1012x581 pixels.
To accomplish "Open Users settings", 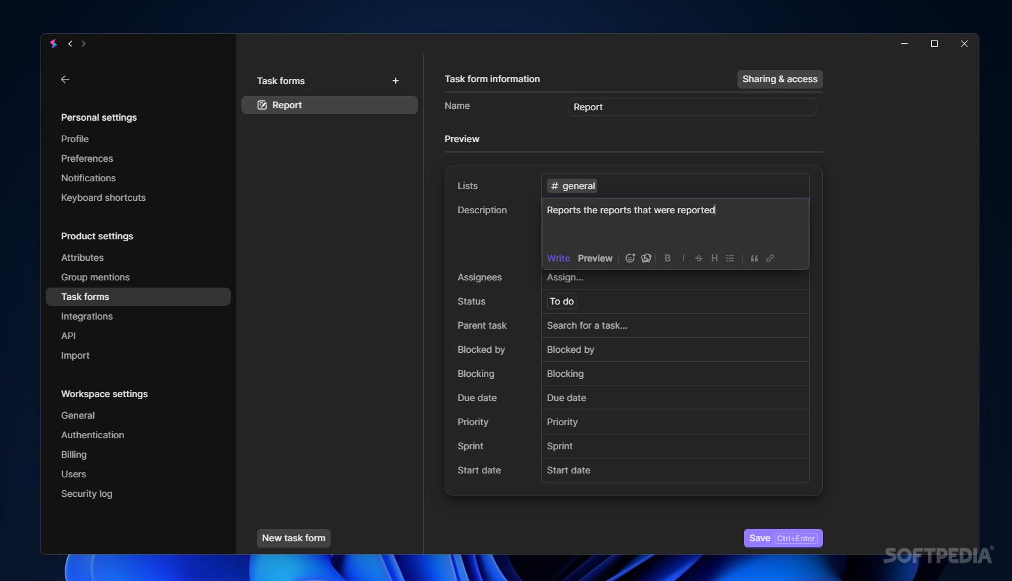I will (74, 474).
